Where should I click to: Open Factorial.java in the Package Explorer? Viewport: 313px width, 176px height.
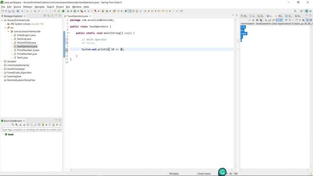pyautogui.click(x=24, y=39)
